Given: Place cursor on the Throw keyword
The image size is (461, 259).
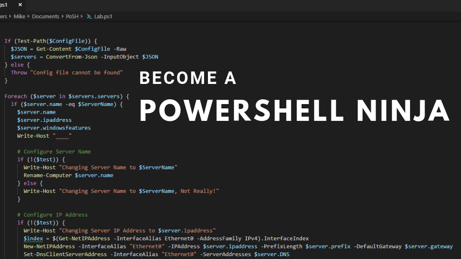Looking at the screenshot, I should point(19,72).
